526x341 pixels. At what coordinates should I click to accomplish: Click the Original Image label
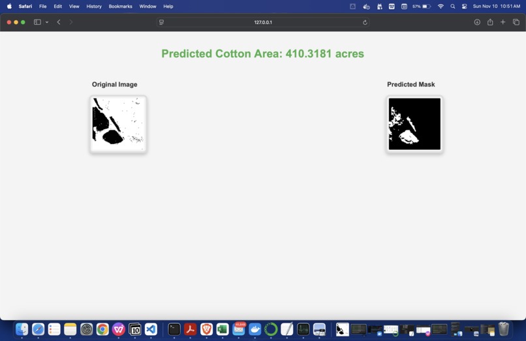[x=114, y=85]
